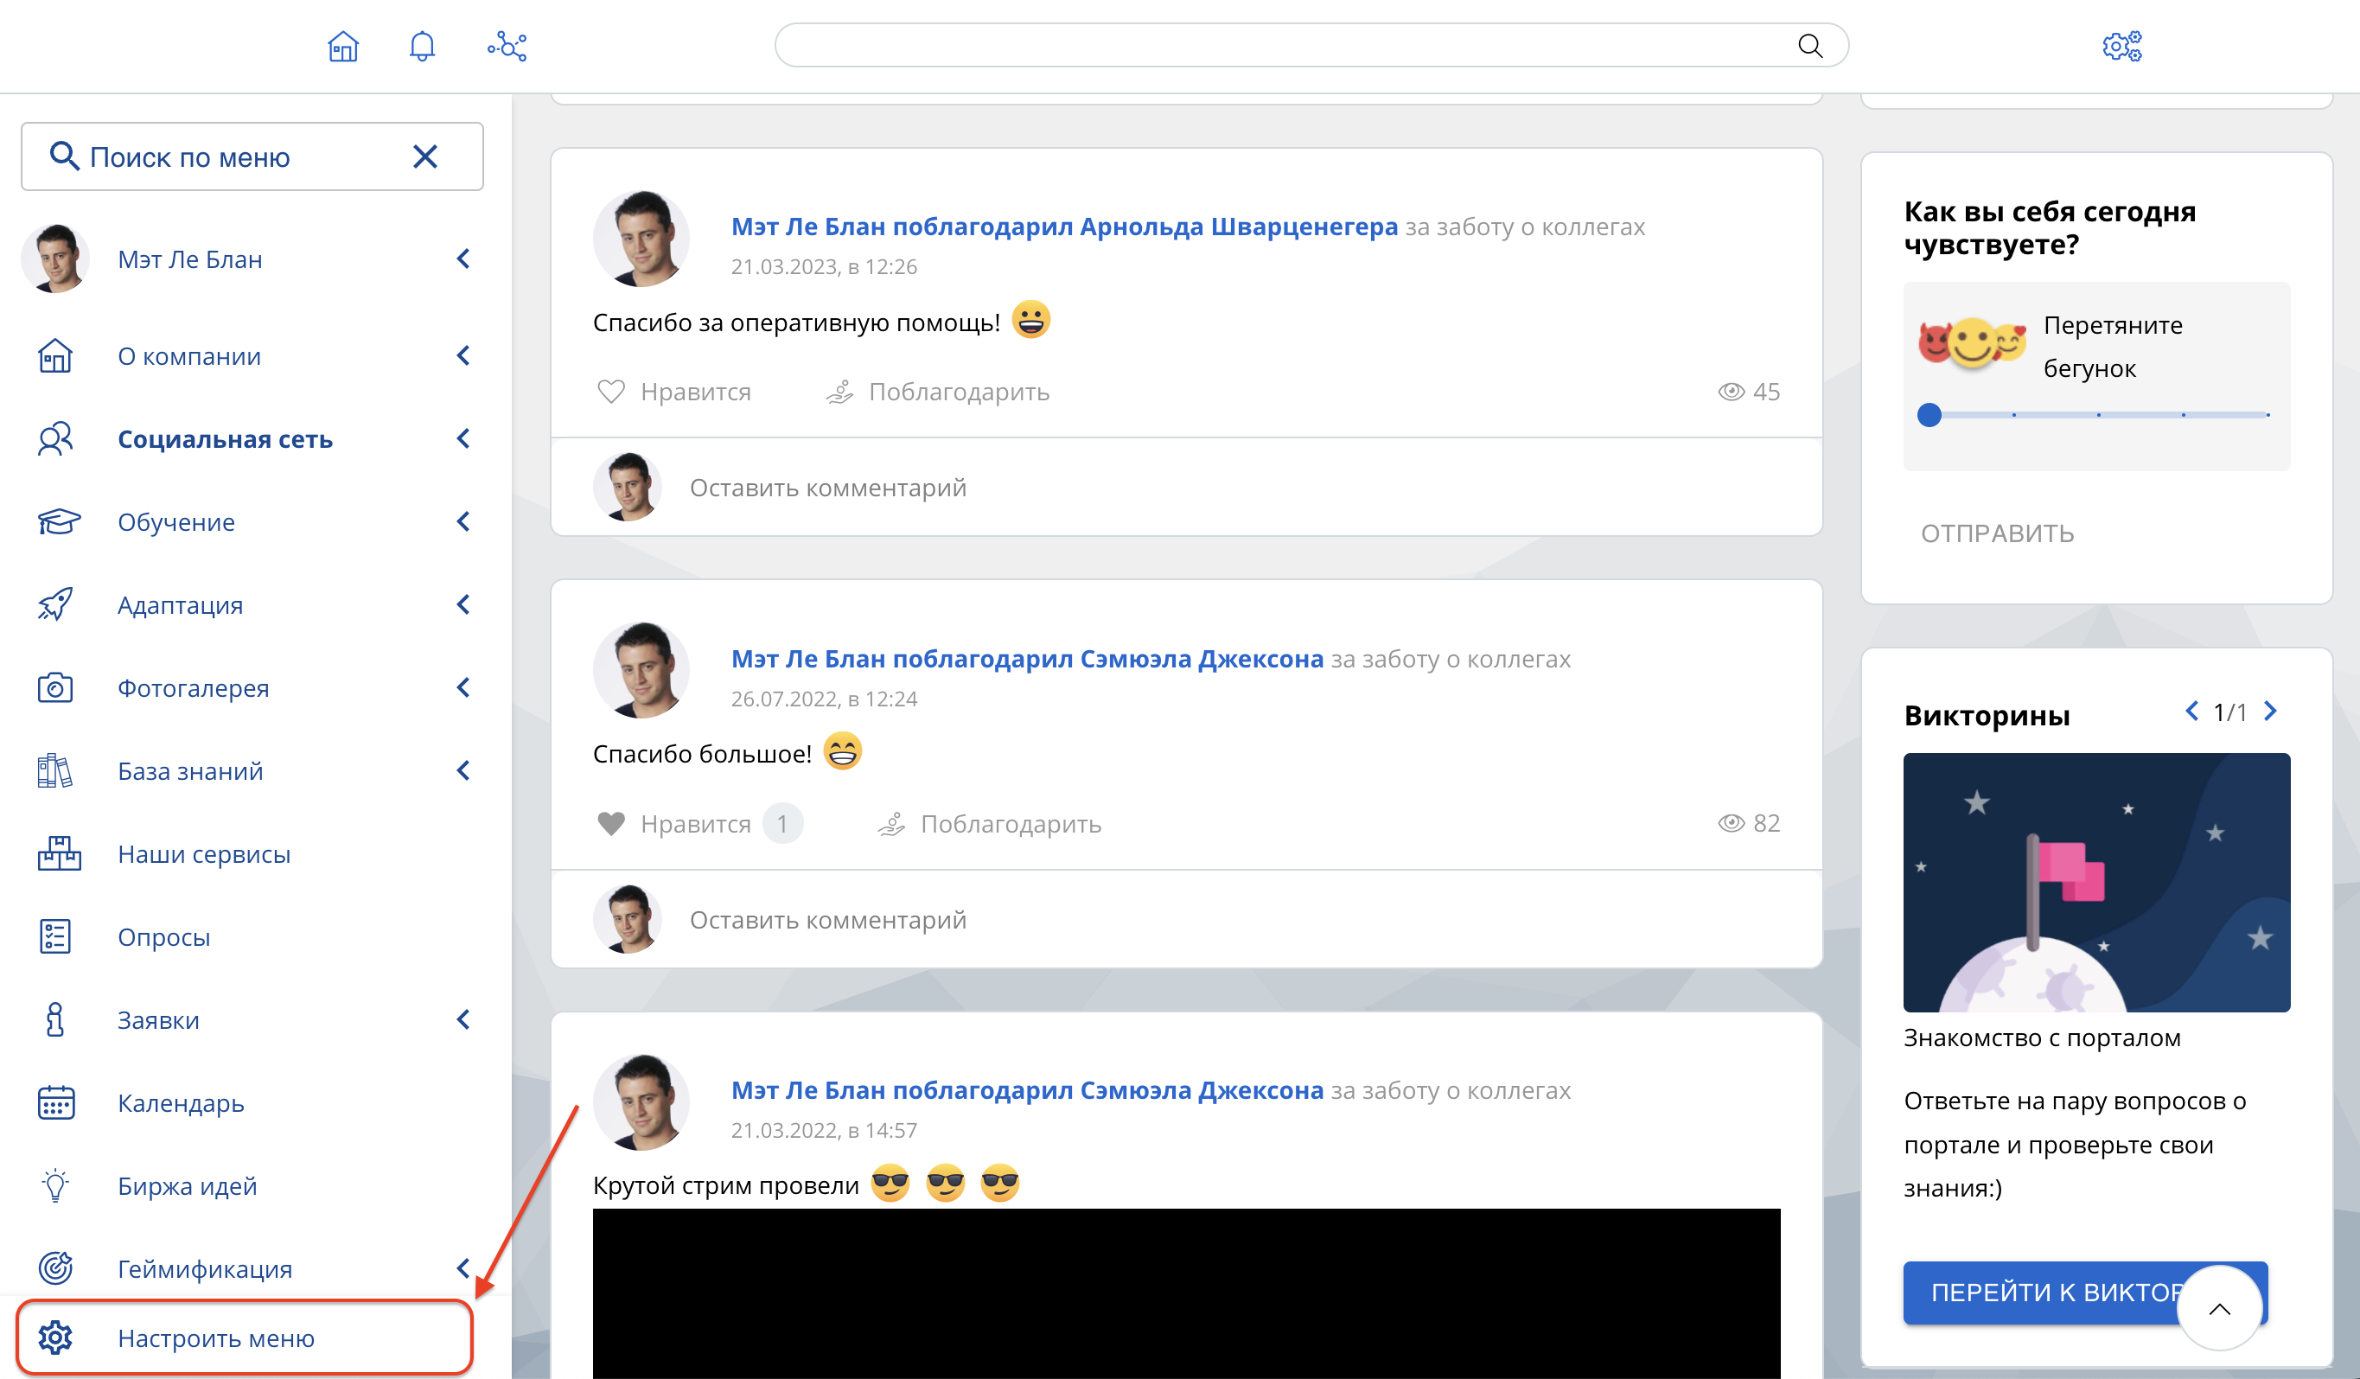Open the settings gears icon at top right
The width and height of the screenshot is (2360, 1379).
[2122, 46]
